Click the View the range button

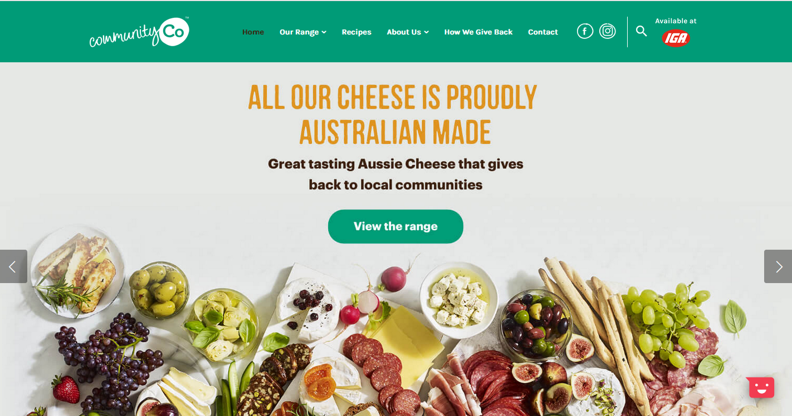[395, 226]
